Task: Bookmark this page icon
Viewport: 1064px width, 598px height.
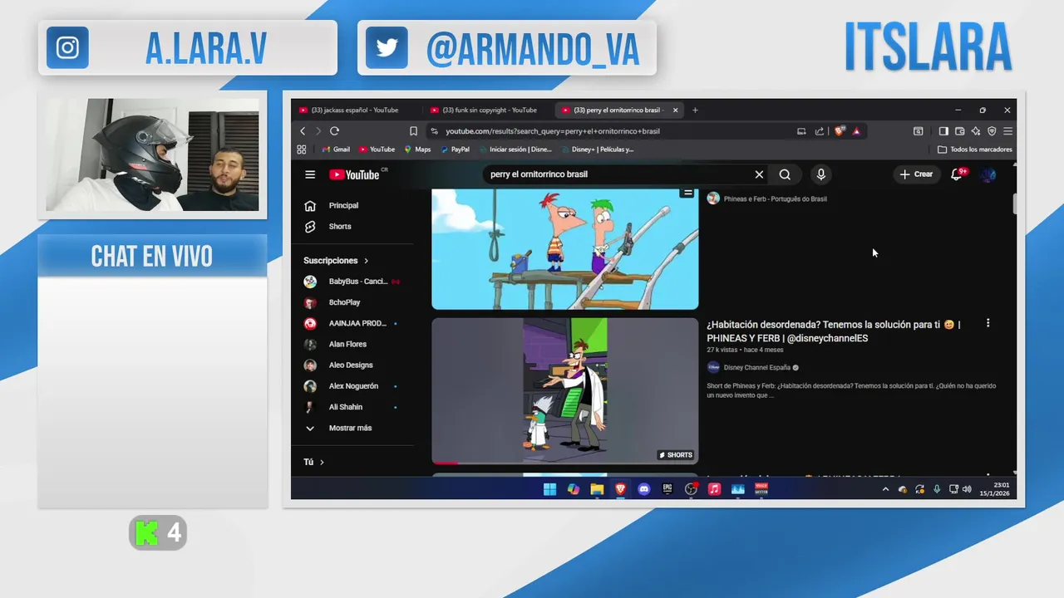Action: [x=413, y=131]
